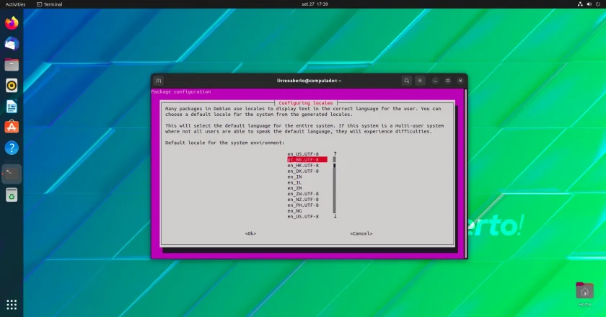Launch LibreOffice Writer from the dock
606x317 pixels.
12,106
